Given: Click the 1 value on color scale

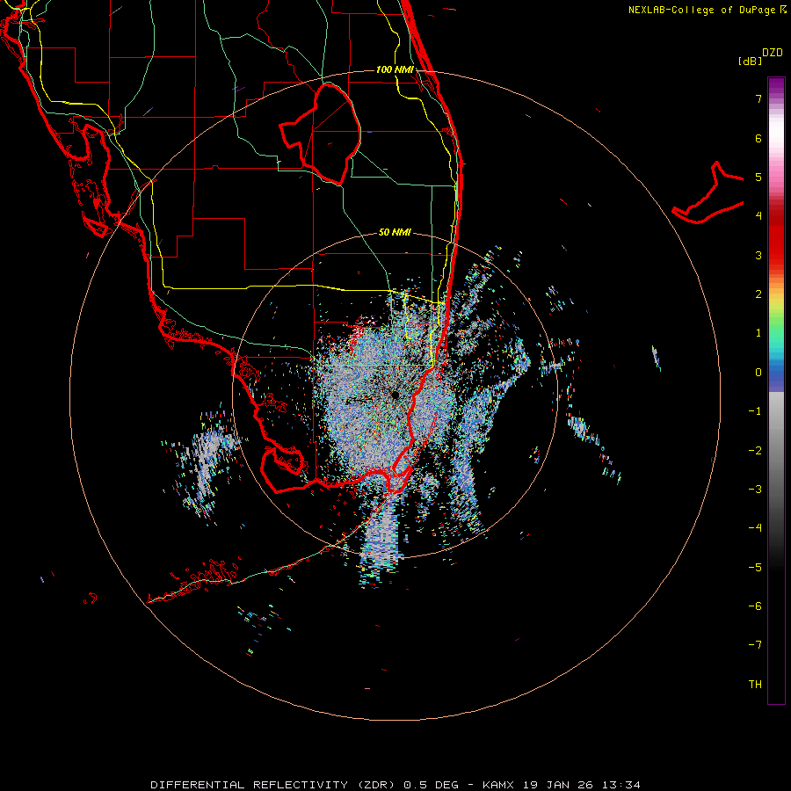Looking at the screenshot, I should (758, 333).
